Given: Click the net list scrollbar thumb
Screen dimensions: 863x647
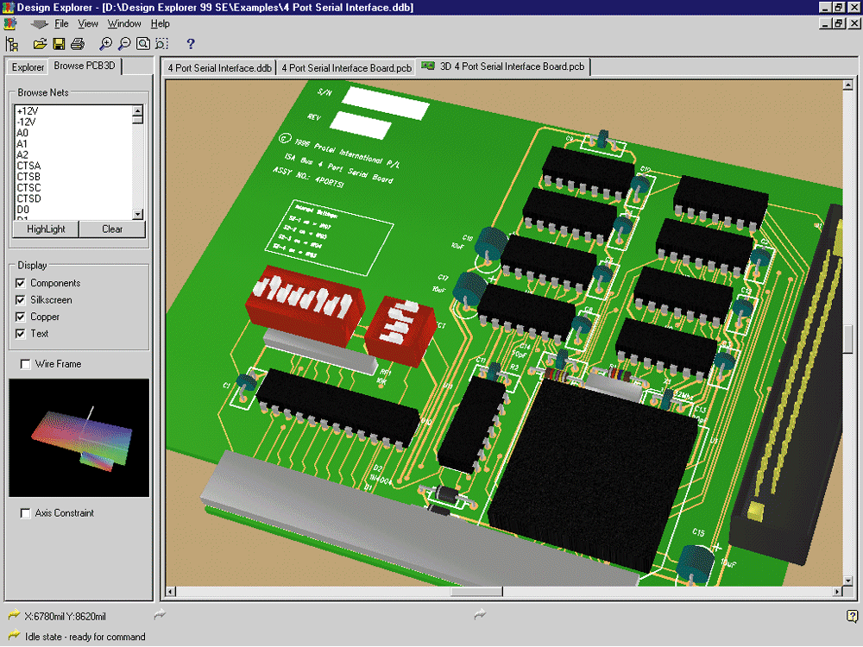Looking at the screenshot, I should (x=138, y=119).
